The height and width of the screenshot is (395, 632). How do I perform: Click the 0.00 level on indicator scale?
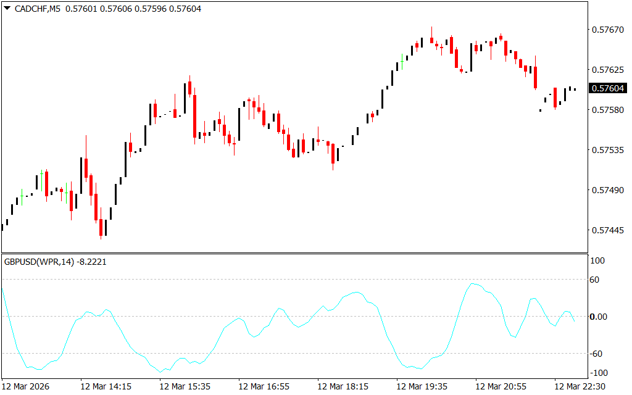pyautogui.click(x=600, y=317)
